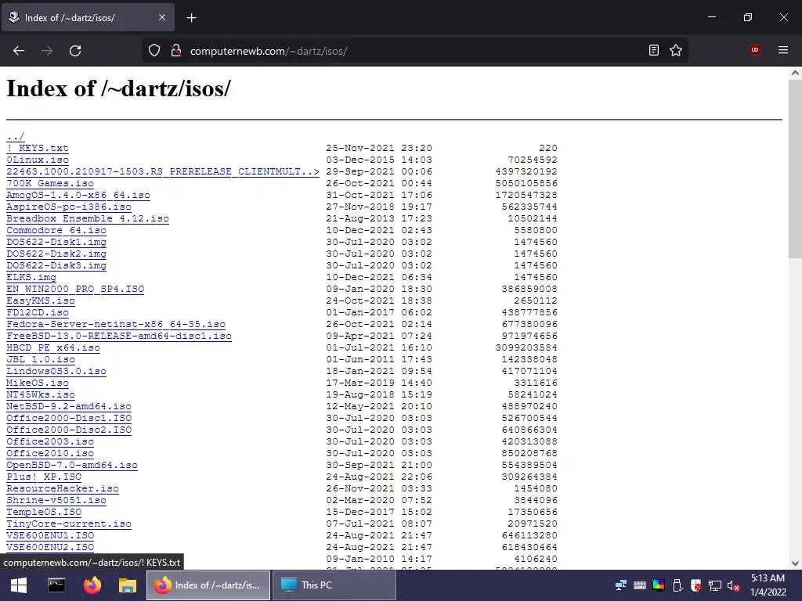802x601 pixels.
Task: Download FD12CD.iso
Action: pos(38,313)
